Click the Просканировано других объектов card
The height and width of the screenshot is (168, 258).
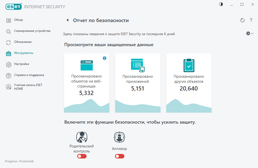189,83
